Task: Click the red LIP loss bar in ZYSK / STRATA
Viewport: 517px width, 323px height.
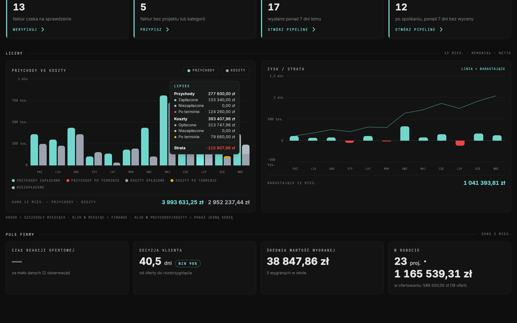Action: 460,143
